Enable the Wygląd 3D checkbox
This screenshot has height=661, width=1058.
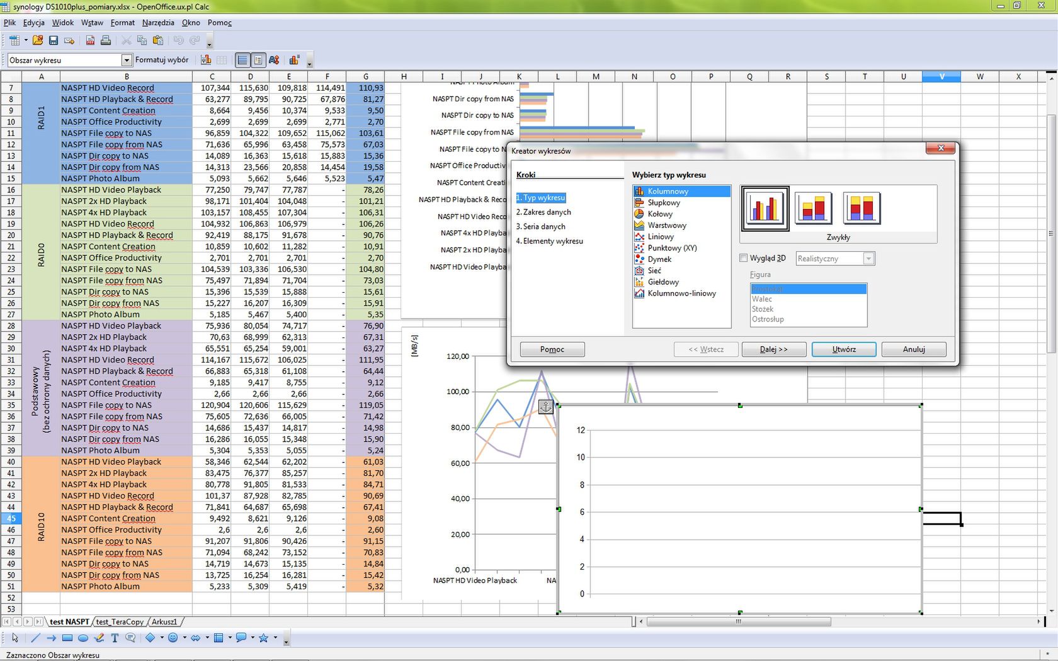pos(743,258)
